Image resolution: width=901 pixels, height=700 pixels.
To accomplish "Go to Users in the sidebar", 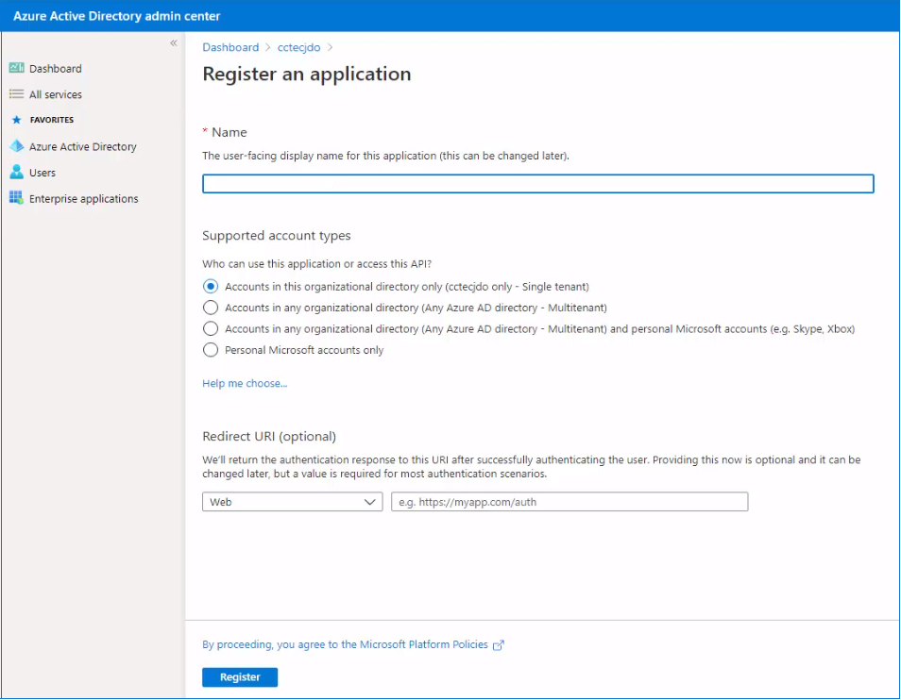I will [x=42, y=172].
